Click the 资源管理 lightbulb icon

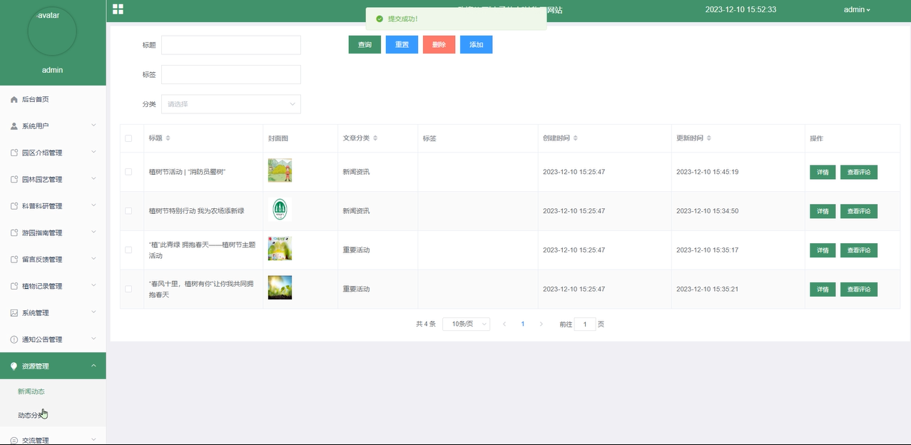click(14, 366)
